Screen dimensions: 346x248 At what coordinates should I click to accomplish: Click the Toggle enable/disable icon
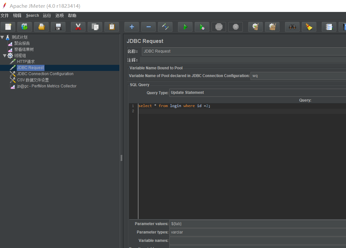[165, 27]
